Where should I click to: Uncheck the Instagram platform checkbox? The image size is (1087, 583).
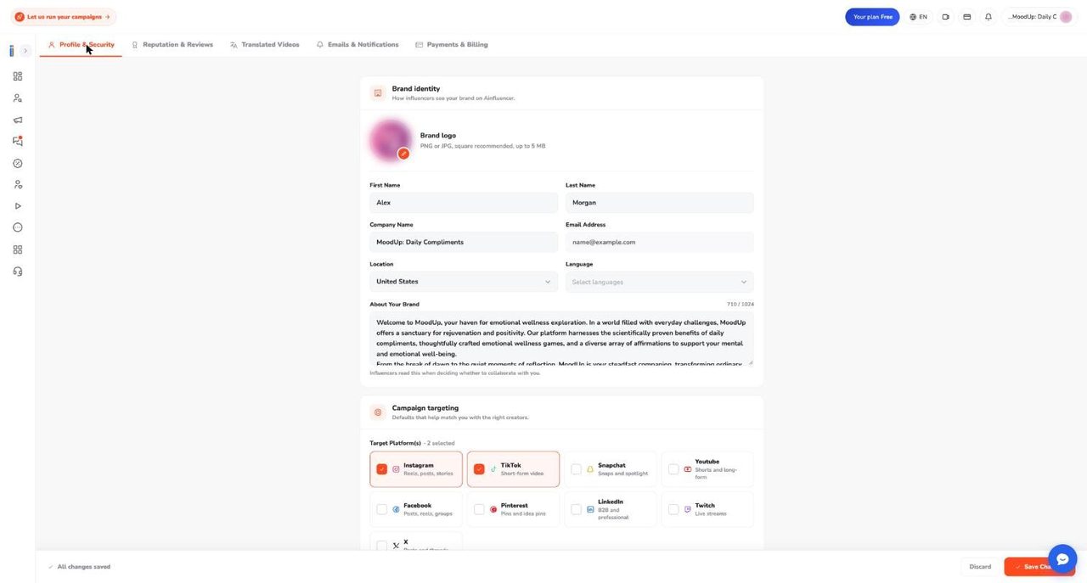pyautogui.click(x=381, y=469)
